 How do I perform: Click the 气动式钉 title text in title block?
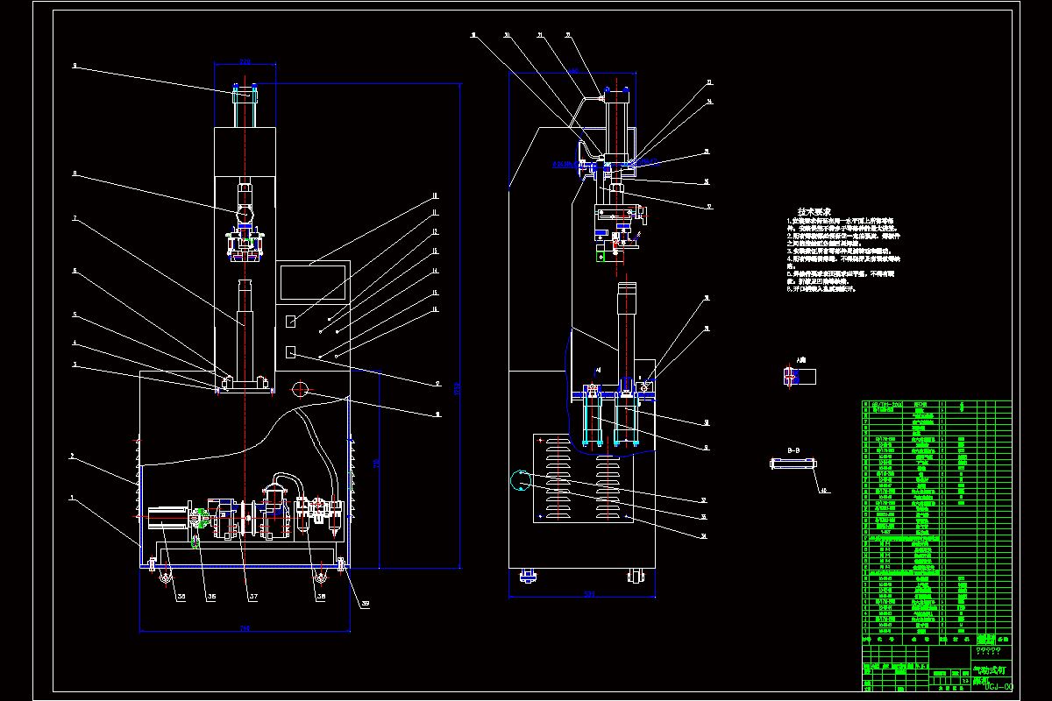991,670
